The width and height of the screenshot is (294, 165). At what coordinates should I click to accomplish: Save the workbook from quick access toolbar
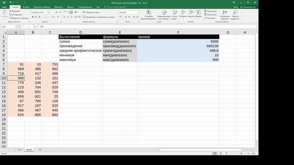click(4, 2)
